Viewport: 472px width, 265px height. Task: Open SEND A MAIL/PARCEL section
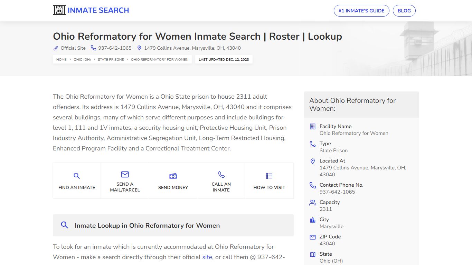tap(125, 187)
